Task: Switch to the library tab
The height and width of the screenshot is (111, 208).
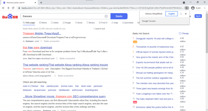Action: (91, 23)
